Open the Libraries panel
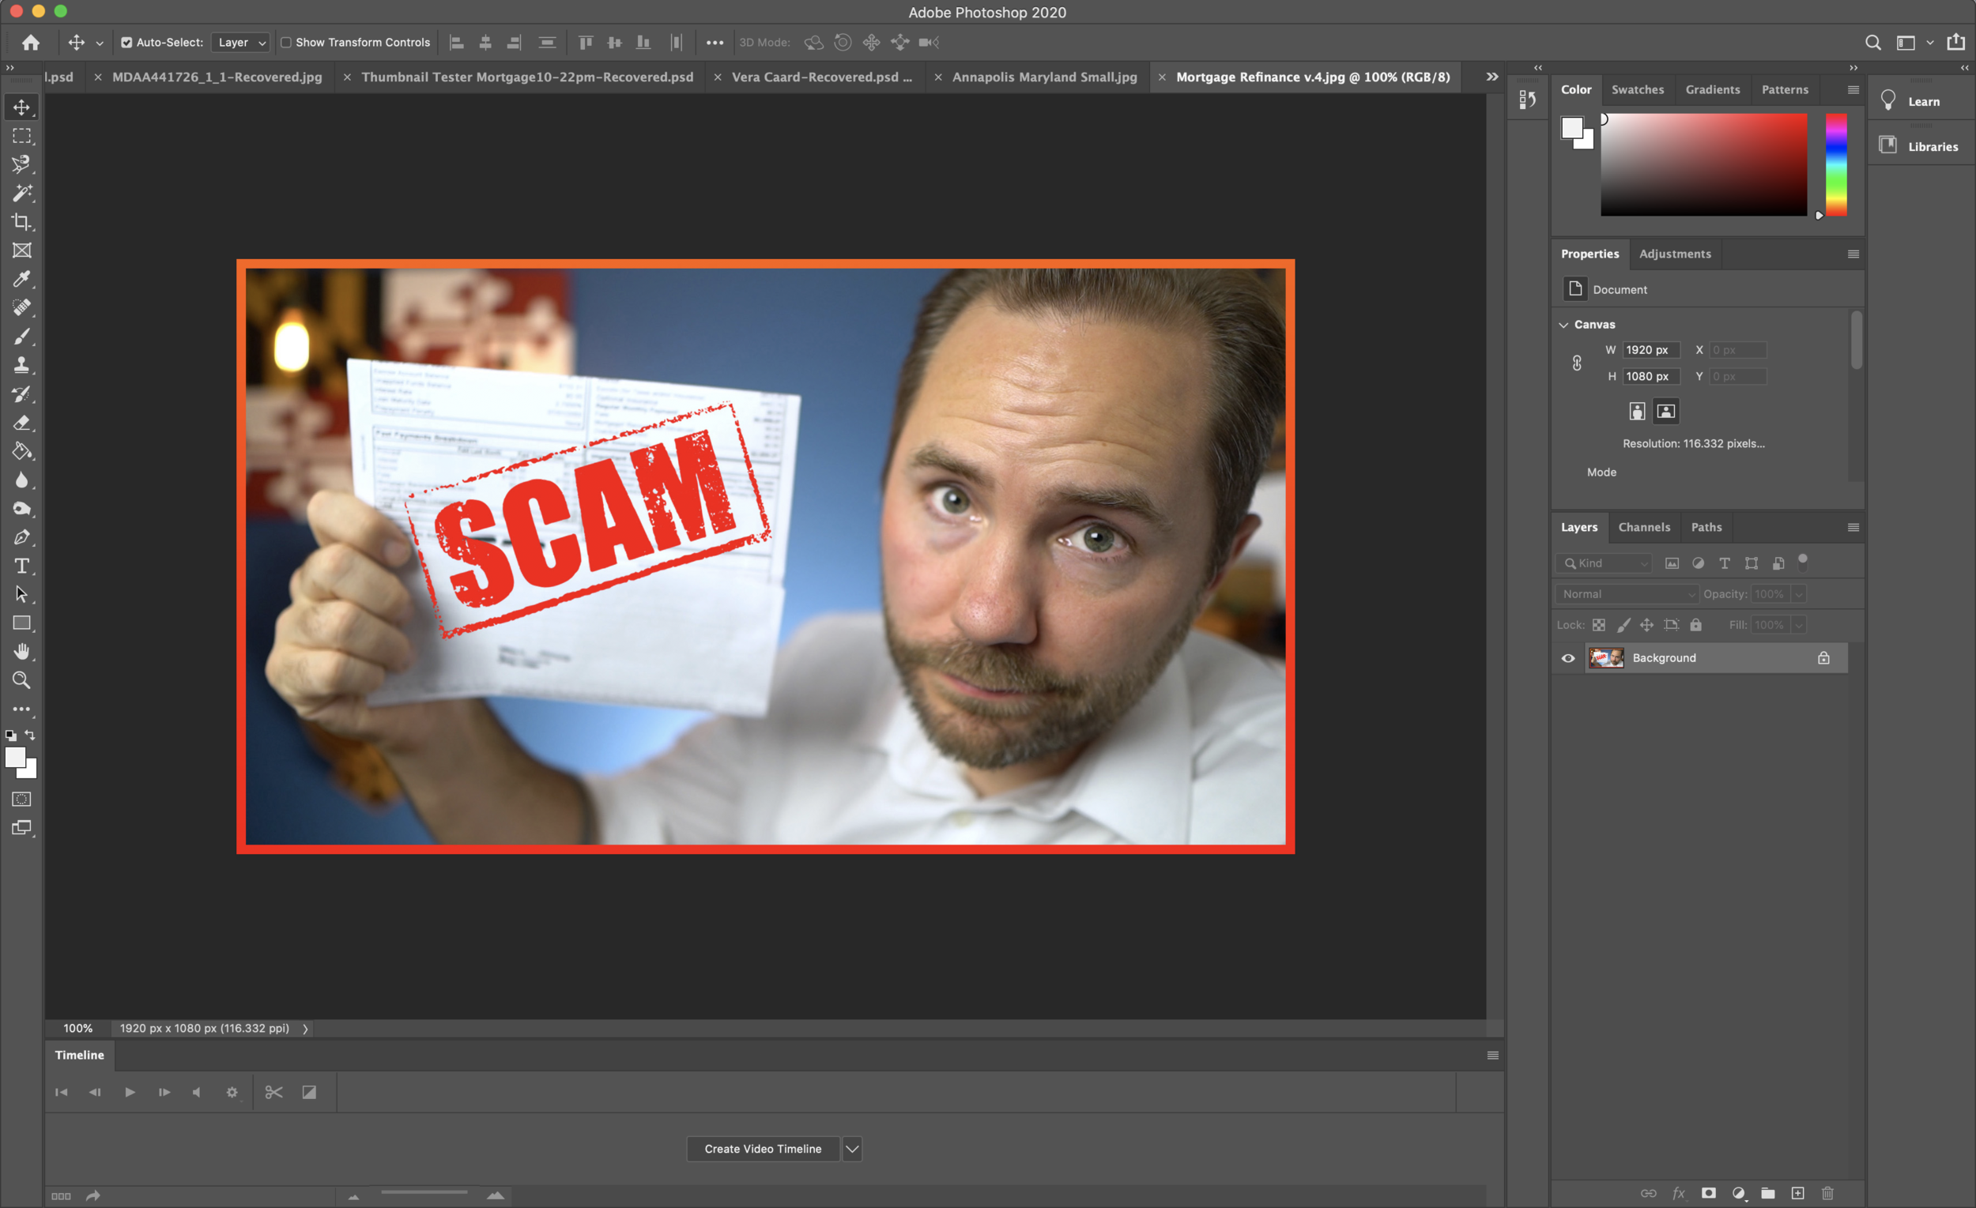 1931,147
